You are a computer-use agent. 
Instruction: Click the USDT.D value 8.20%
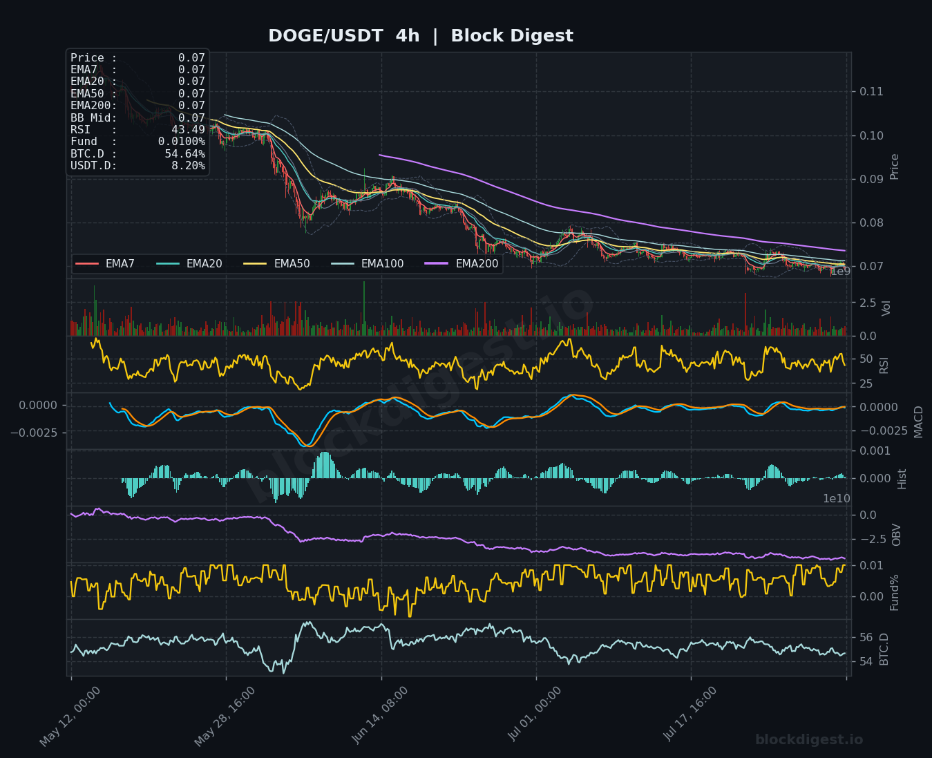coord(188,166)
